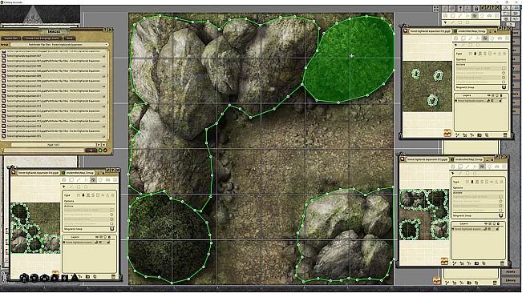
Task: Tick Simplify Selected Occluders in top-right window
Action: (x=504, y=82)
